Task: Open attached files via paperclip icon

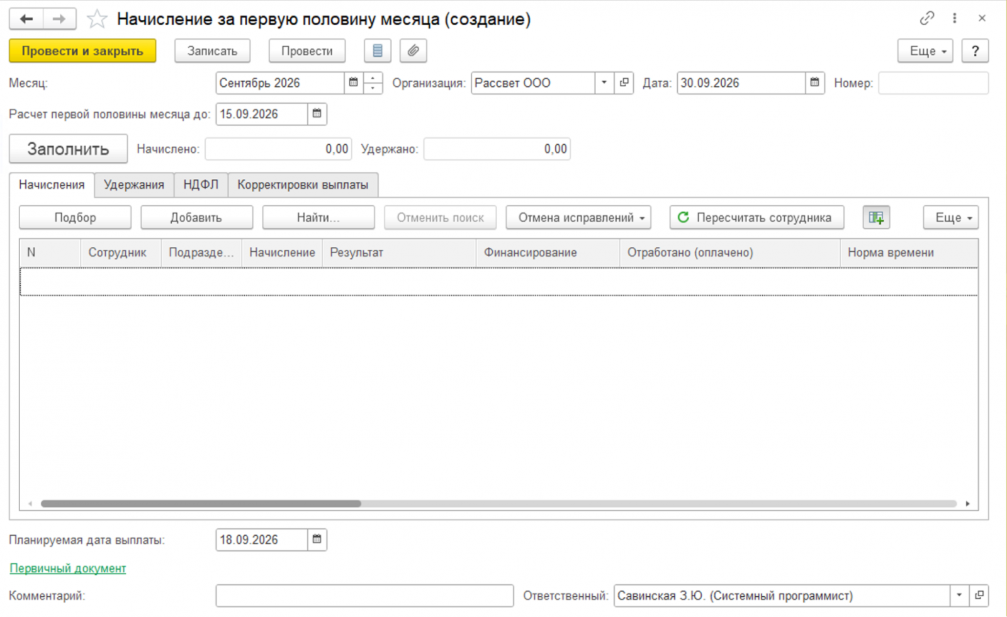Action: 413,51
